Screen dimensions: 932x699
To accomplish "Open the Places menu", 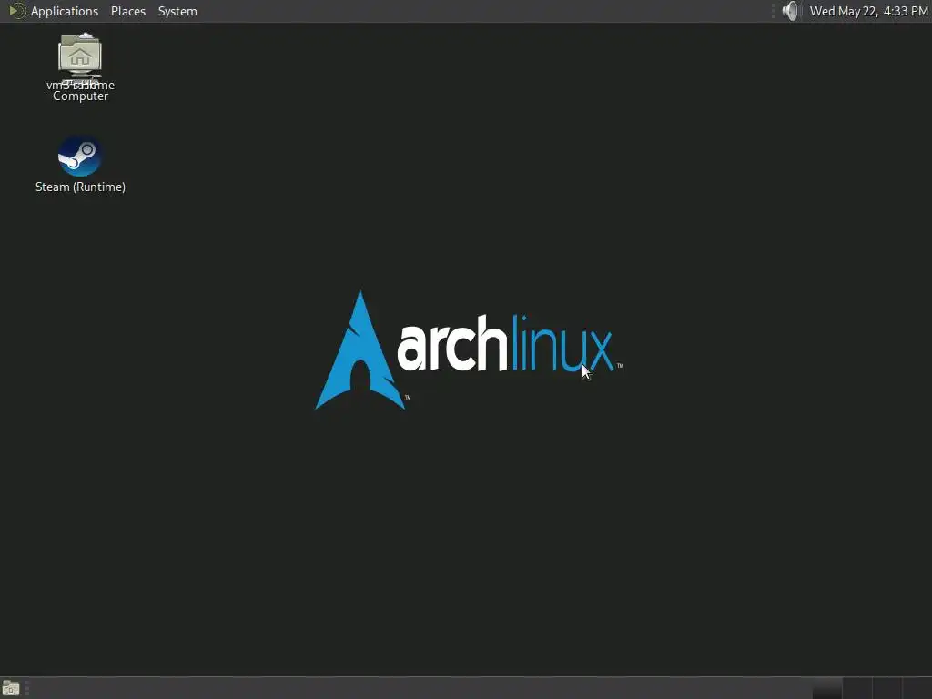I will click(x=127, y=11).
